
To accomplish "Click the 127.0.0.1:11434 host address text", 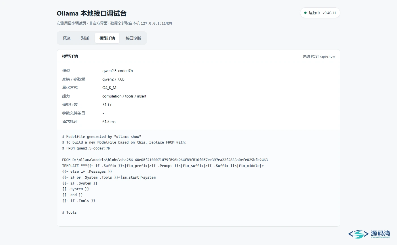I will [156, 23].
